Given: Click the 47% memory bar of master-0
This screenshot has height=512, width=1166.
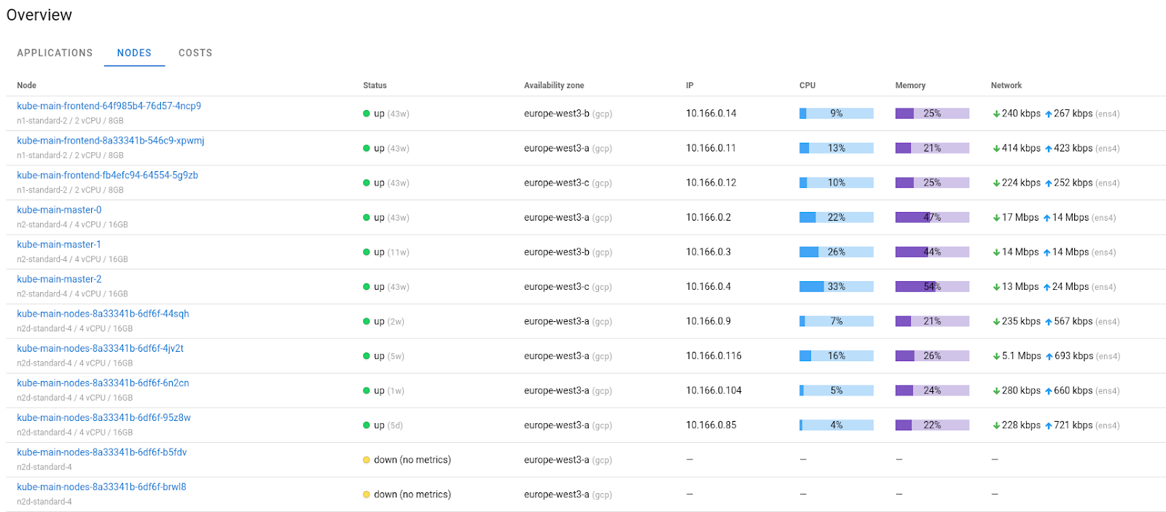Looking at the screenshot, I should pyautogui.click(x=932, y=218).
